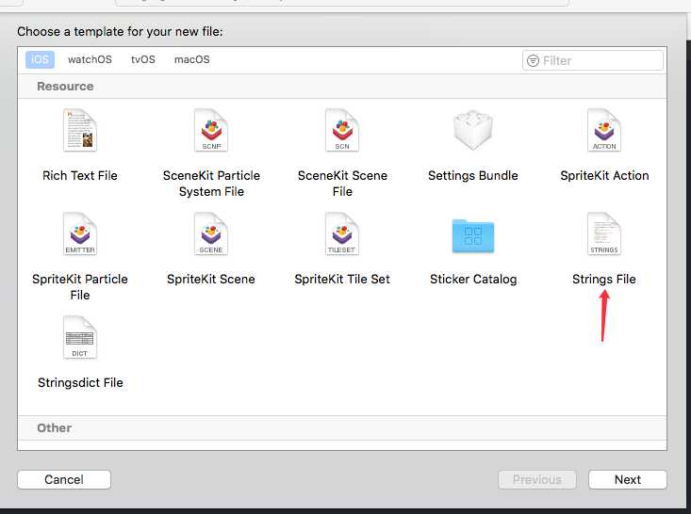Select the Rich Text File template icon
The image size is (691, 514).
(x=80, y=130)
